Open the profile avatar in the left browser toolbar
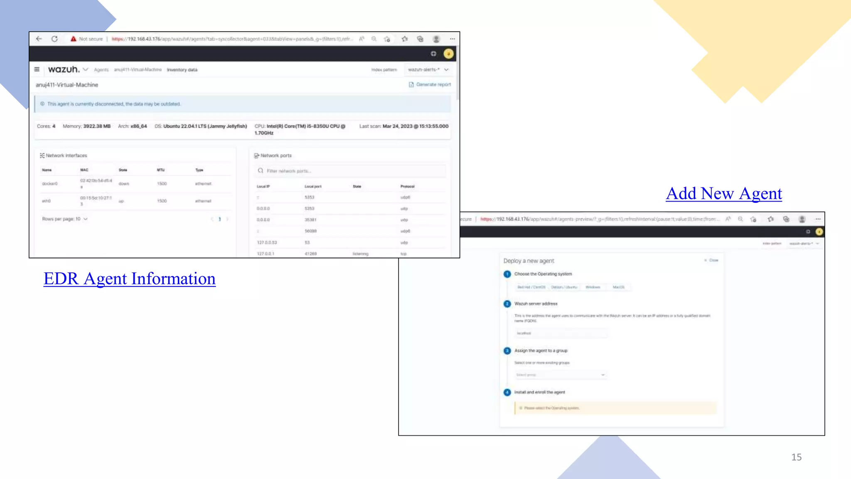 point(436,39)
